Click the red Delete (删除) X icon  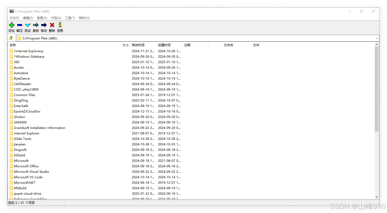click(52, 25)
